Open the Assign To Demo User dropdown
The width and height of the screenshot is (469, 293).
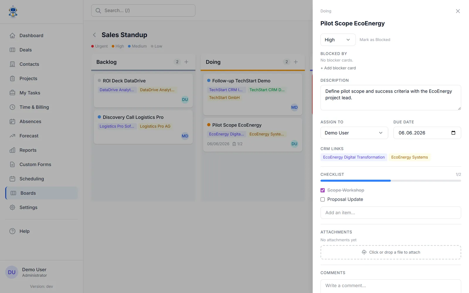[354, 133]
